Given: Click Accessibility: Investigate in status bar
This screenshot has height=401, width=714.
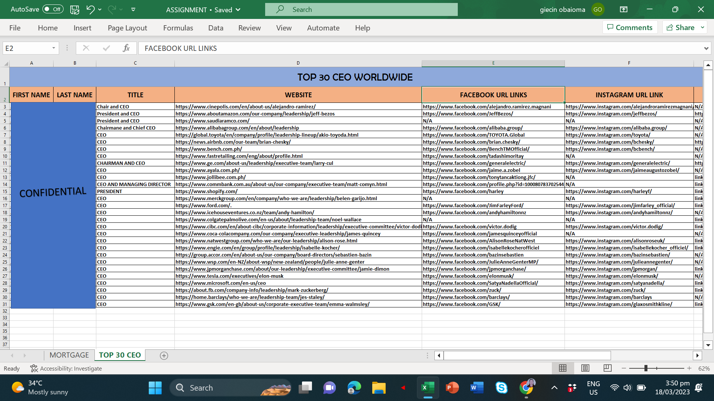Looking at the screenshot, I should [66, 368].
